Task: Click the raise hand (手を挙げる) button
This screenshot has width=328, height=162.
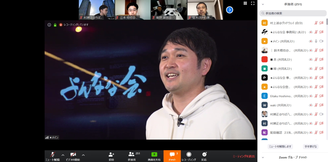Action: (310, 147)
